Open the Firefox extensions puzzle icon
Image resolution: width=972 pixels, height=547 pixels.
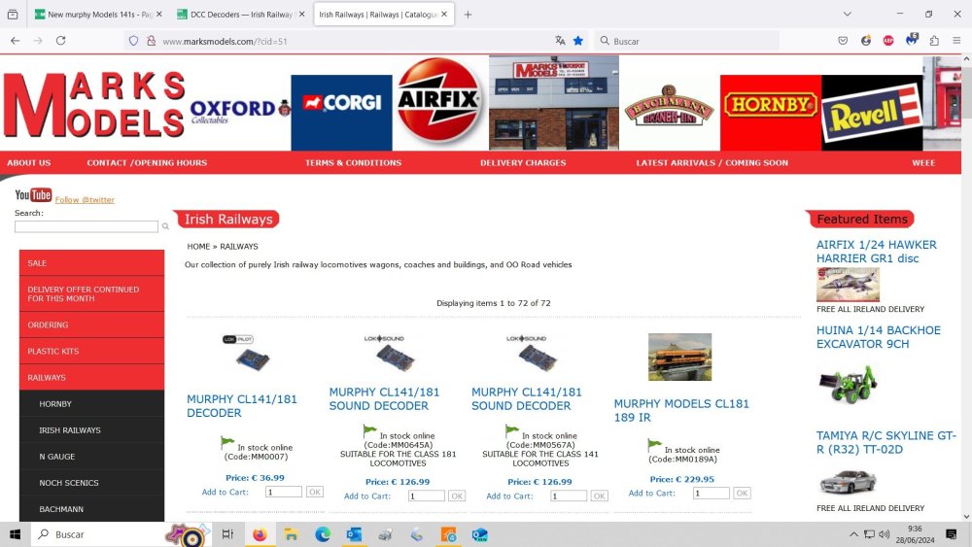[934, 41]
